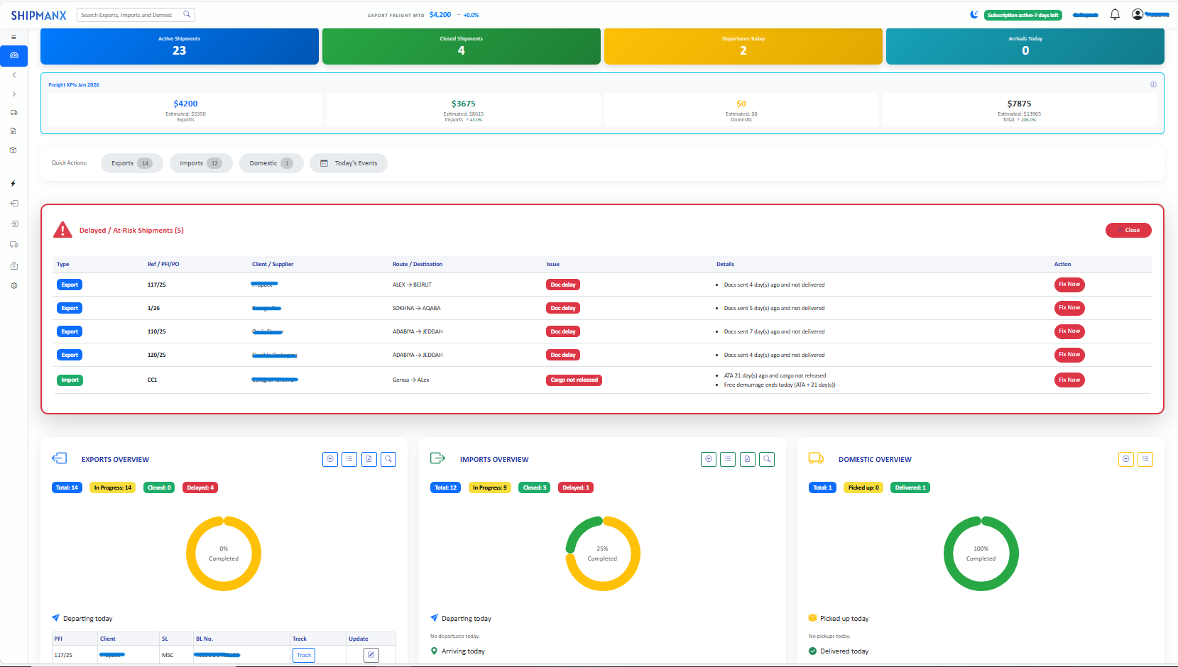The image size is (1178, 667).
Task: Open Settings gear at the bottom of sidebar
Action: (x=13, y=285)
